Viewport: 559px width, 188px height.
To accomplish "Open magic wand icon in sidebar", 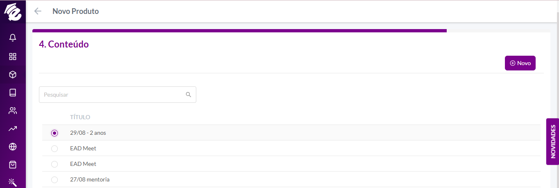I will pyautogui.click(x=13, y=182).
